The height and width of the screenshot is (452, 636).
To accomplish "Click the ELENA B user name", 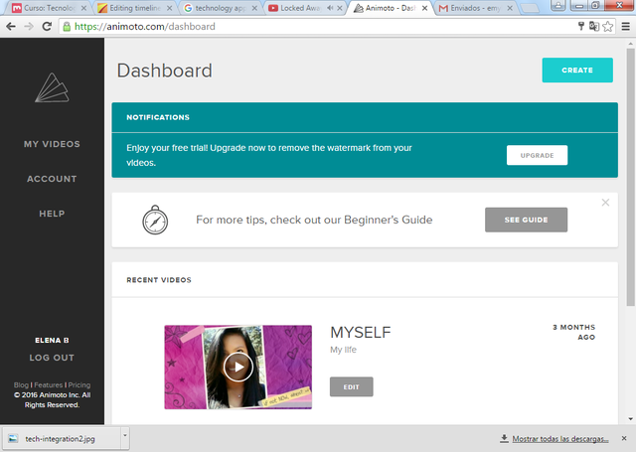I will tap(52, 340).
